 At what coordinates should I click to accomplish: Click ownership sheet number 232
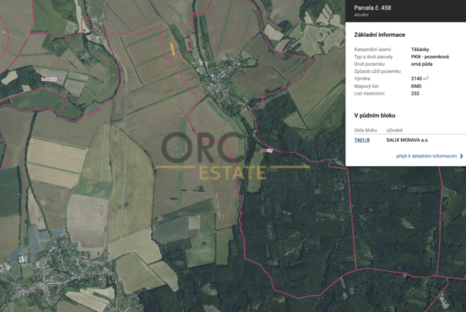[x=415, y=93]
